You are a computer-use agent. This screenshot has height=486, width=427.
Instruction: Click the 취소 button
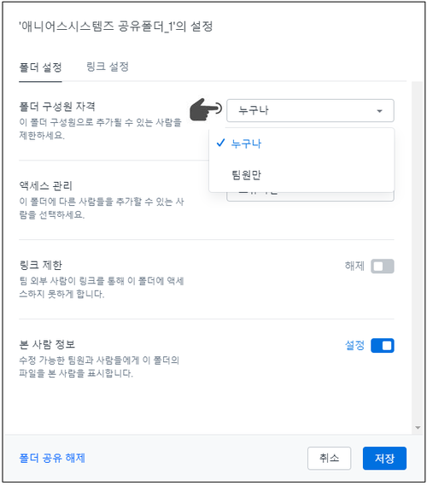pyautogui.click(x=329, y=458)
